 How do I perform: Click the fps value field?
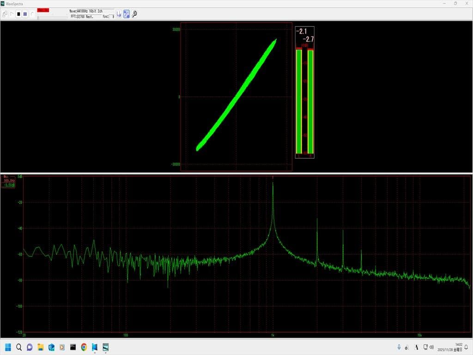pos(111,16)
